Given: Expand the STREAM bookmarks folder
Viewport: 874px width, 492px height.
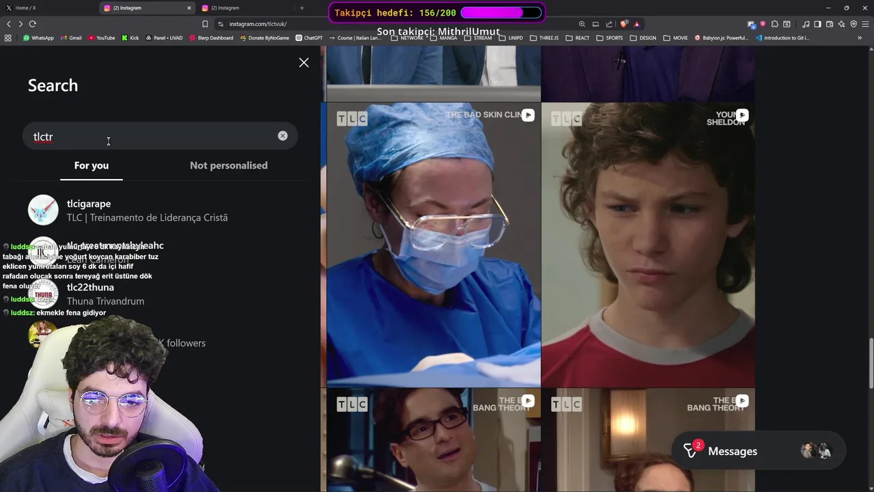Looking at the screenshot, I should click(x=478, y=38).
